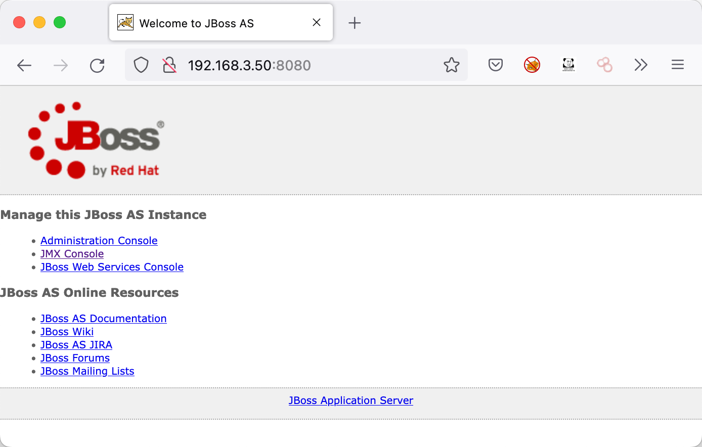Viewport: 702px width, 447px height.
Task: Open a new tab with plus button
Action: tap(355, 23)
